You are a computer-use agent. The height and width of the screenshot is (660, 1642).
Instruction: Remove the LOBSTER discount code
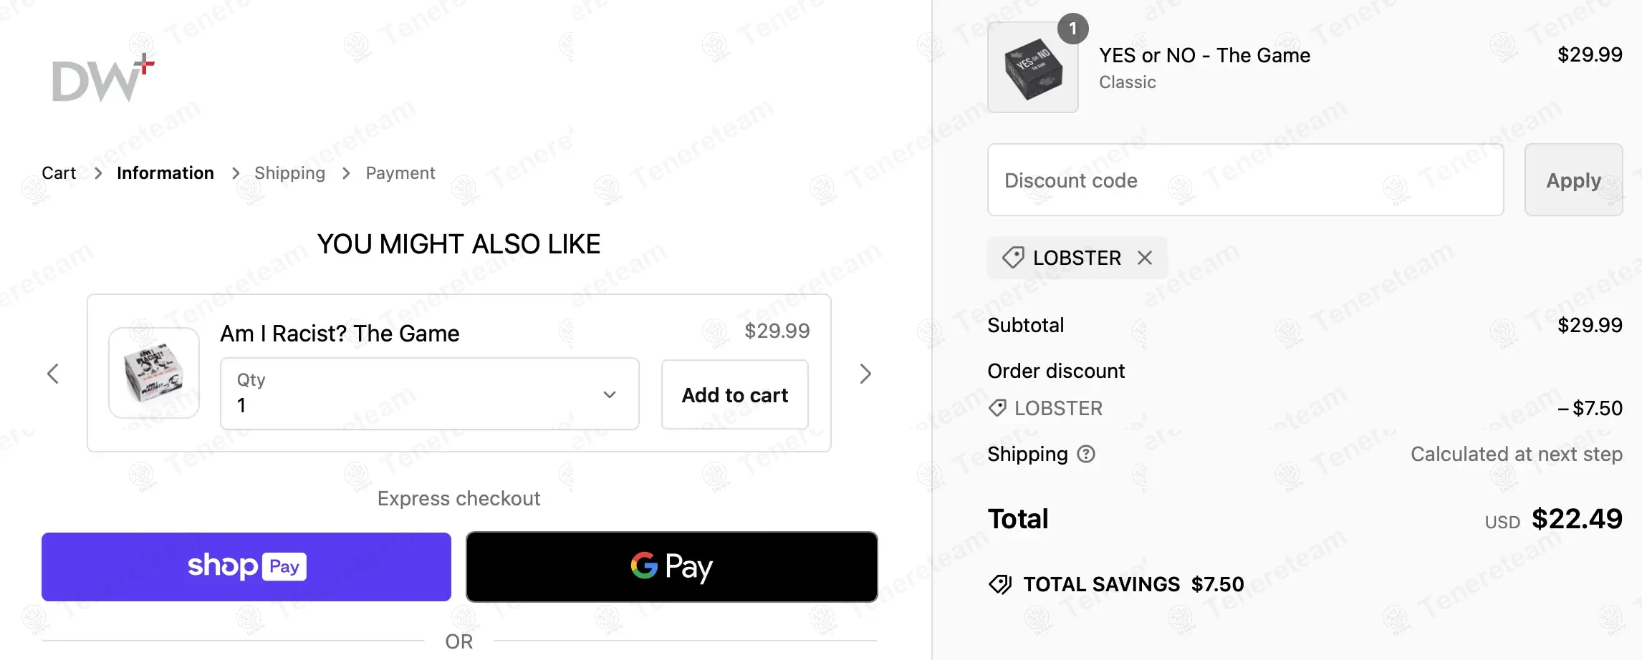coord(1145,258)
